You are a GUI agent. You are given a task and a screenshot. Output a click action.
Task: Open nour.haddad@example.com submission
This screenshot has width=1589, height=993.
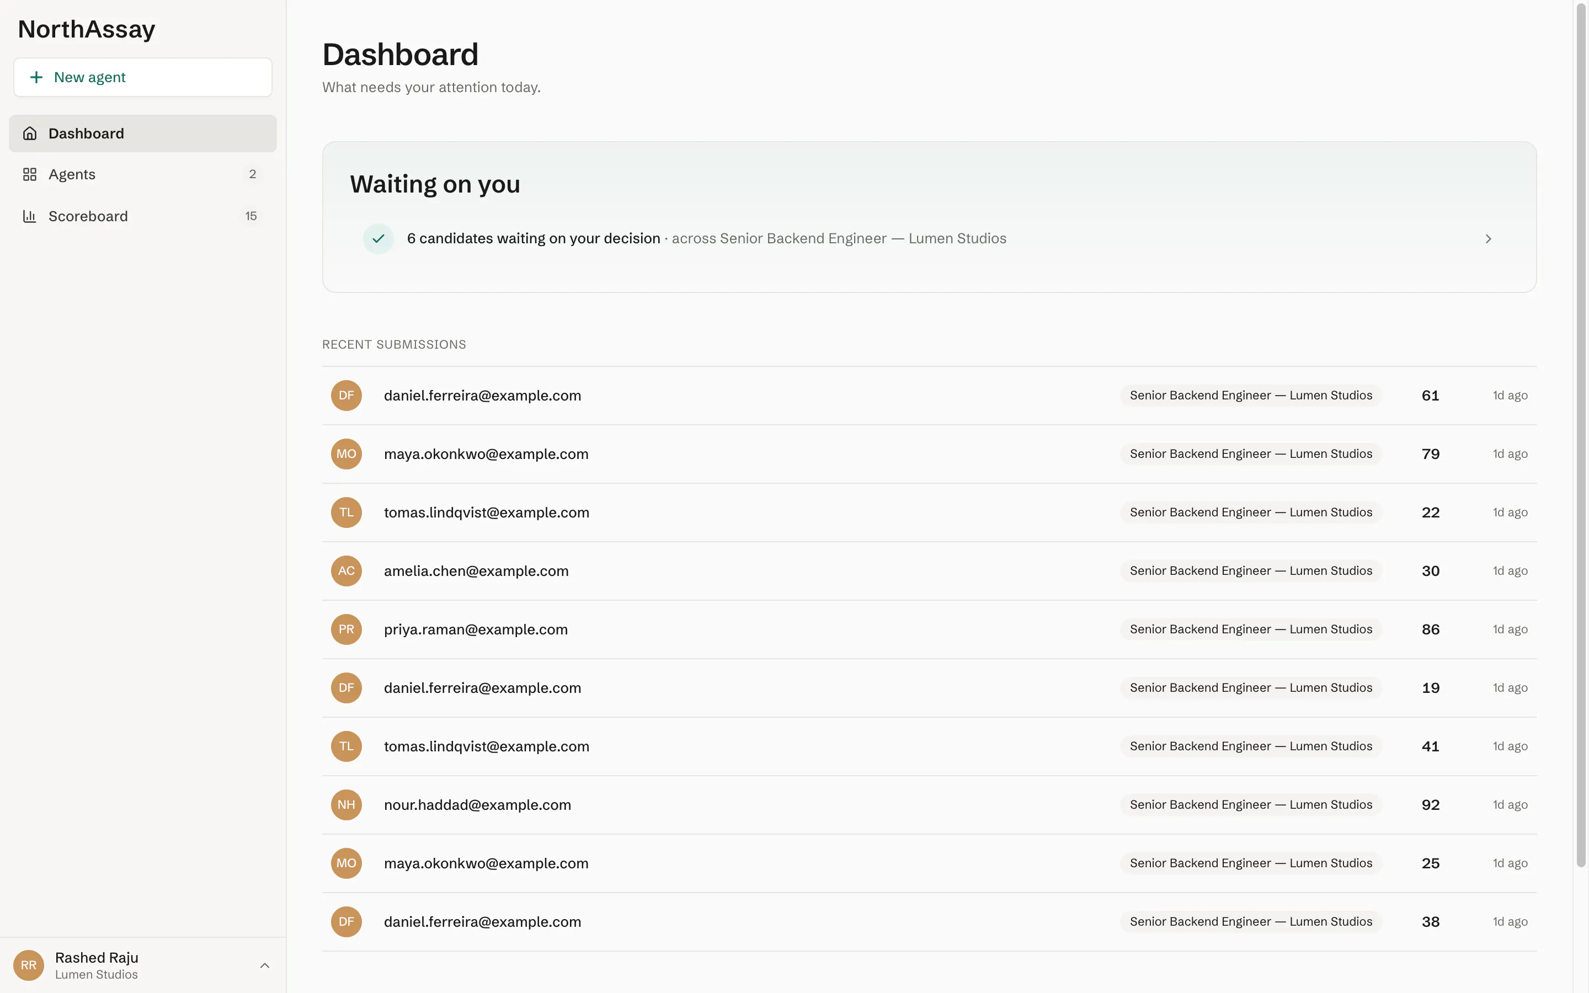pos(929,804)
